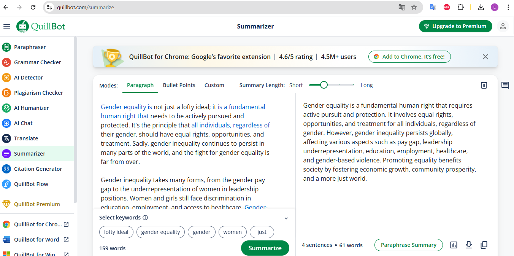Click Upgrade to Premium
514x256 pixels.
455,26
